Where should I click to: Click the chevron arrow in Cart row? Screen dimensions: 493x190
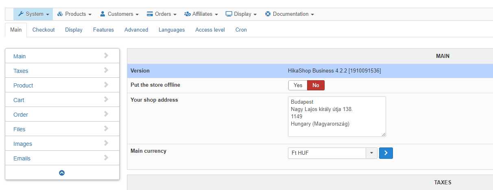[x=106, y=99]
